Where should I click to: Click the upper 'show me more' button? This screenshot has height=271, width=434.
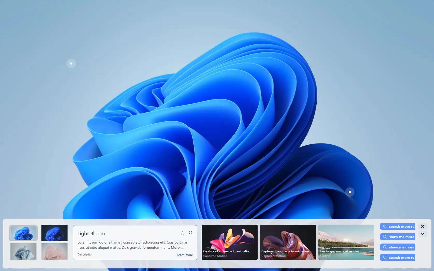(397, 237)
